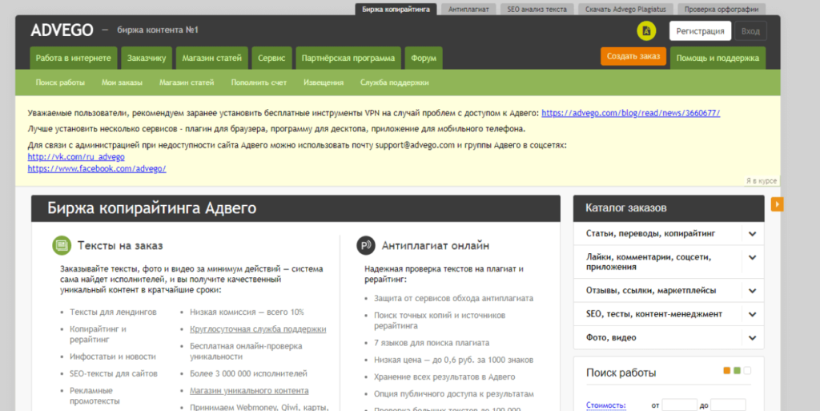Screen dimensions: 820x411
Task: Click 'Тексты для лендингов' list item
Action: [x=113, y=312]
